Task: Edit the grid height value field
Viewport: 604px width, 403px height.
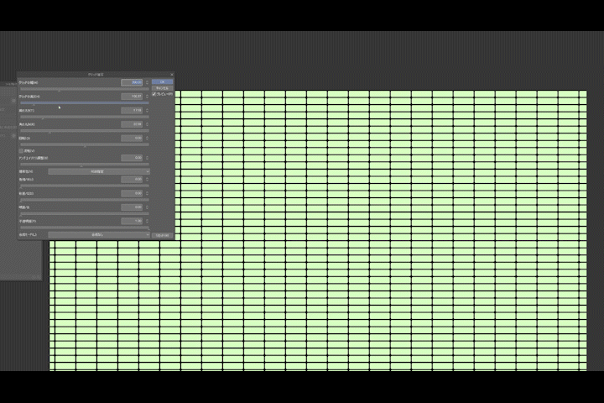Action: tap(132, 97)
